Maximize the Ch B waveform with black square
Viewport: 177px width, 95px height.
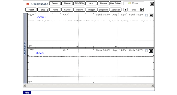click(x=151, y=51)
